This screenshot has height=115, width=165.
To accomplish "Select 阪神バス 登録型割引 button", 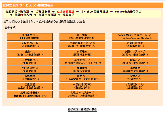I will click(135, 78).
